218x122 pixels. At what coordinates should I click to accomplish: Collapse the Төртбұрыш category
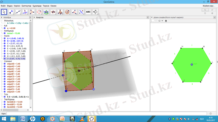[x=2, y=99]
